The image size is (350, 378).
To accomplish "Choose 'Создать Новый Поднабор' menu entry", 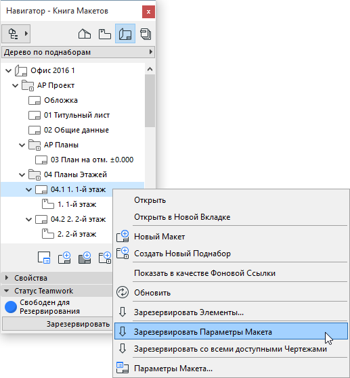I will pos(231,254).
